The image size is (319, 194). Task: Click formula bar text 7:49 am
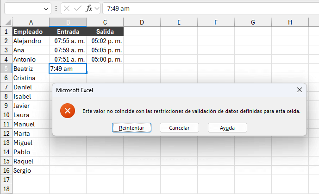click(x=118, y=8)
